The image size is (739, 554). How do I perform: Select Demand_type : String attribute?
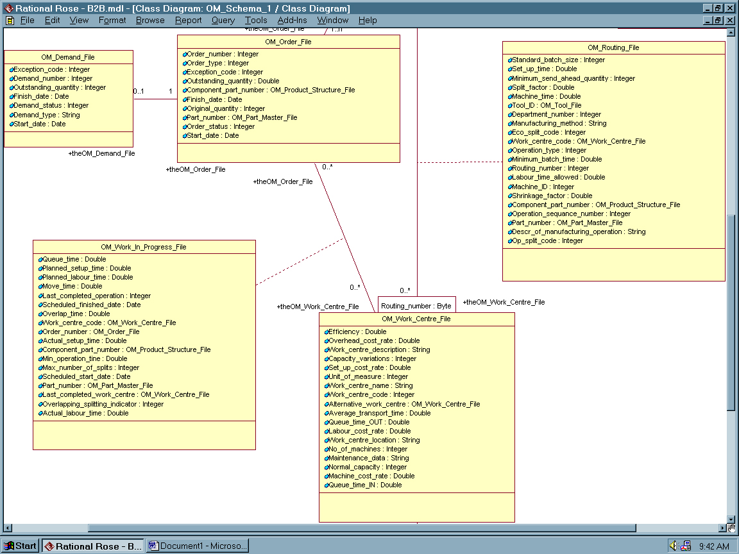click(x=45, y=115)
